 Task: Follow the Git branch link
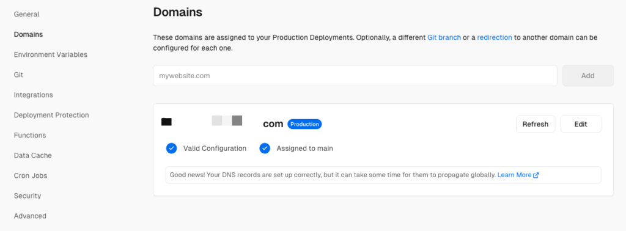coord(444,37)
